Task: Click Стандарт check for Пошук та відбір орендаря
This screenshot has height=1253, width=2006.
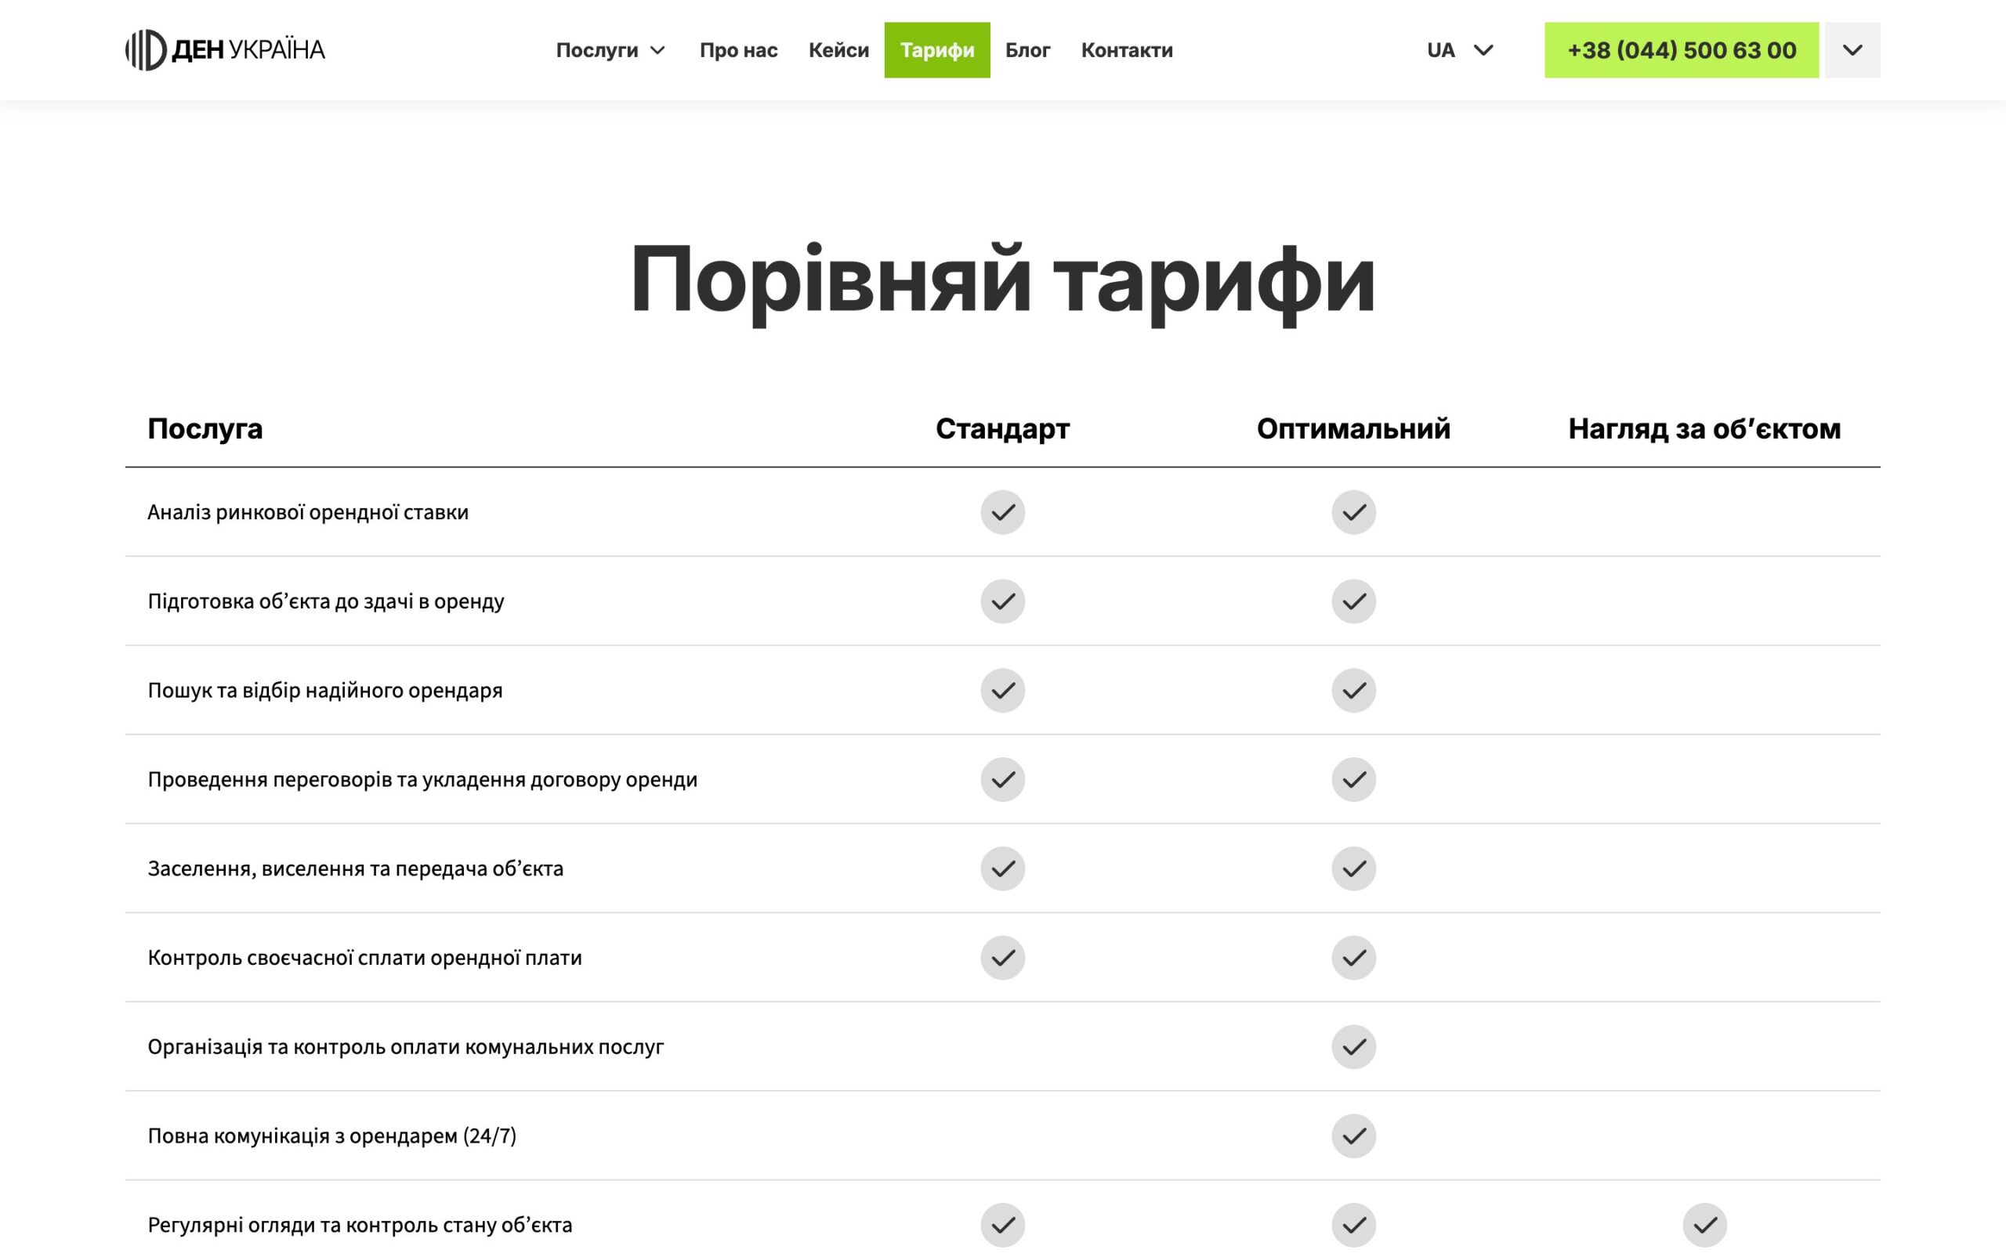Action: tap(1002, 690)
